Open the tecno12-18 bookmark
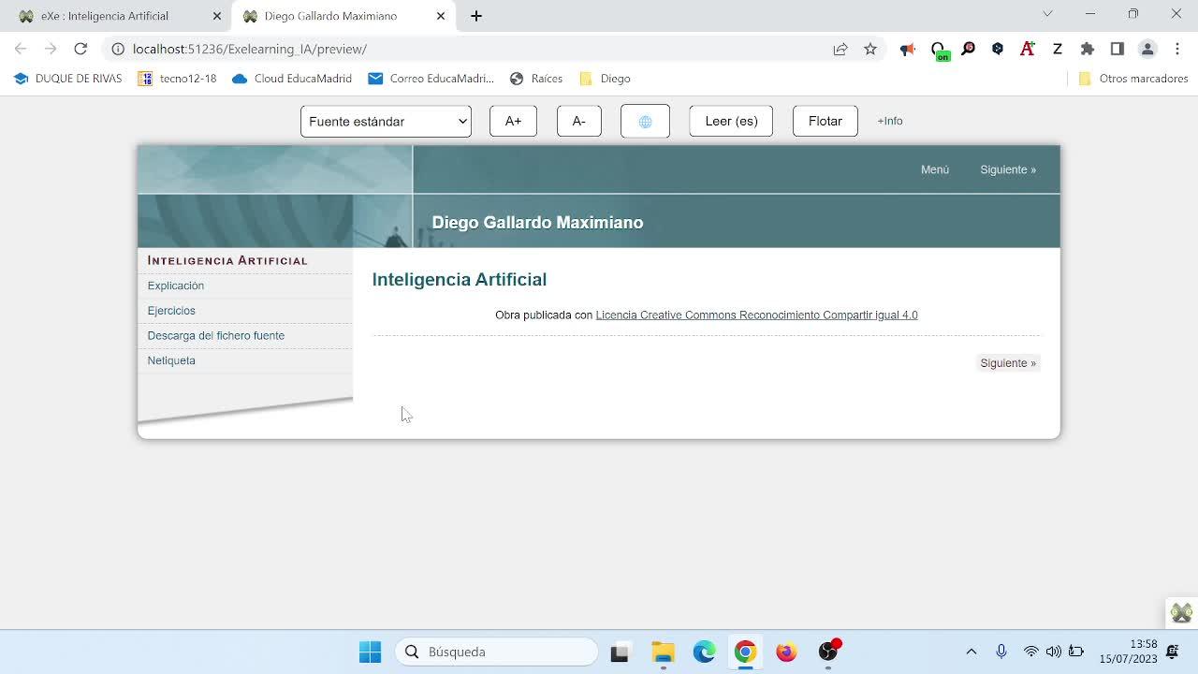The height and width of the screenshot is (674, 1198). click(x=177, y=79)
